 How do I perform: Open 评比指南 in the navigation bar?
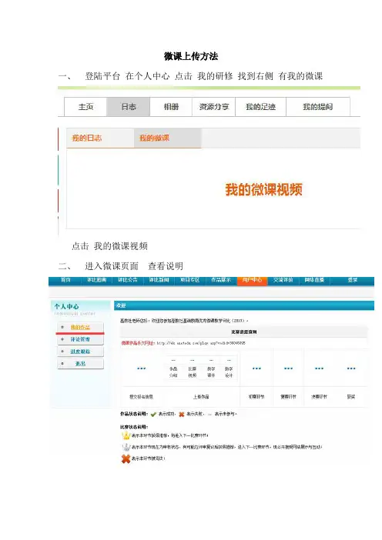pyautogui.click(x=96, y=280)
